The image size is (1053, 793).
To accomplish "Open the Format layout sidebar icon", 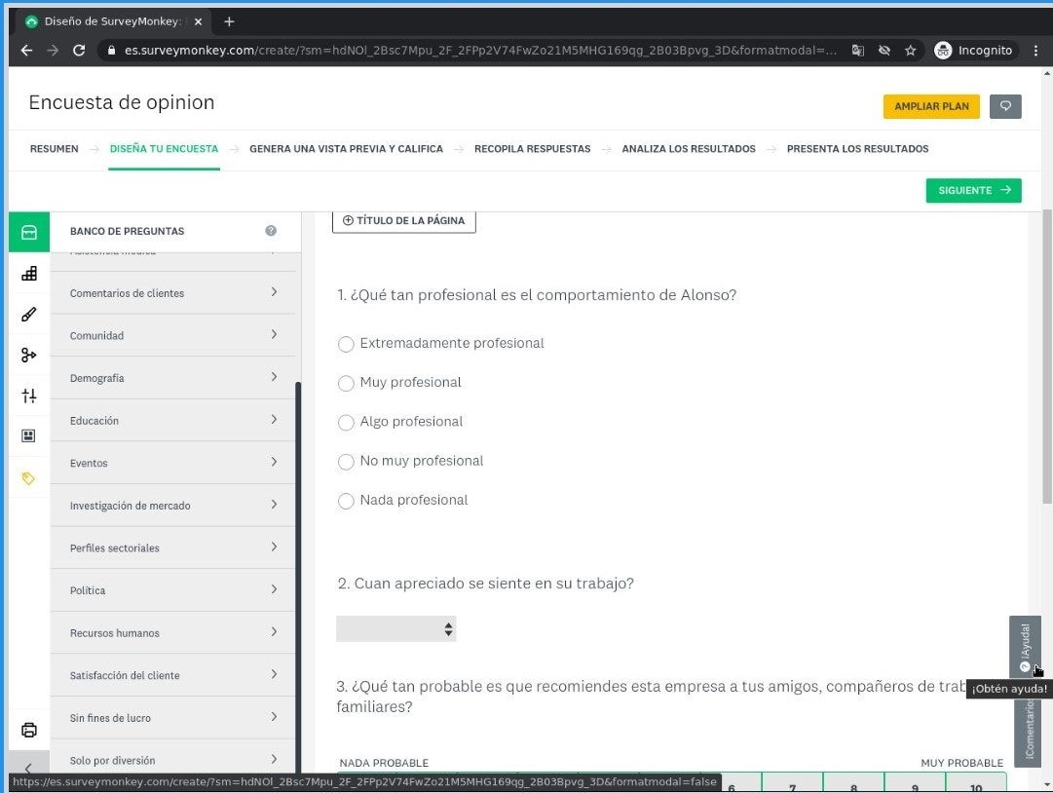I will click(29, 436).
